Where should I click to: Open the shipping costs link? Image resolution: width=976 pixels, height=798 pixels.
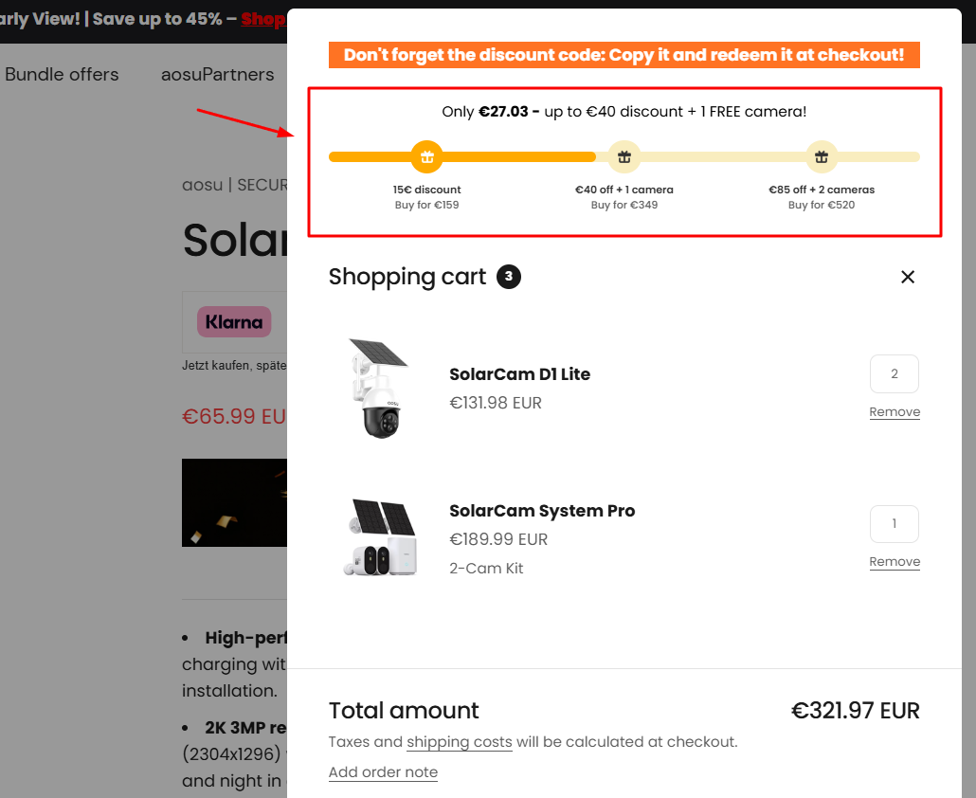tap(460, 742)
